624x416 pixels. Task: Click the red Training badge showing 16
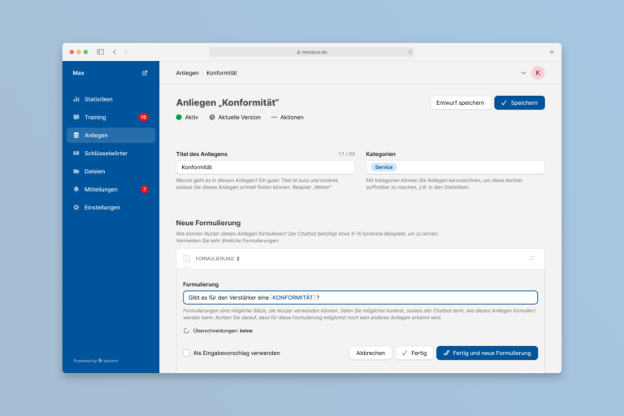click(143, 117)
